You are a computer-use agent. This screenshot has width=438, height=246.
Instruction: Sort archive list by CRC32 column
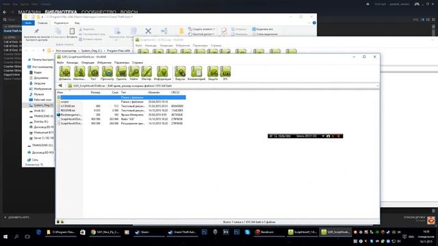tap(175, 92)
